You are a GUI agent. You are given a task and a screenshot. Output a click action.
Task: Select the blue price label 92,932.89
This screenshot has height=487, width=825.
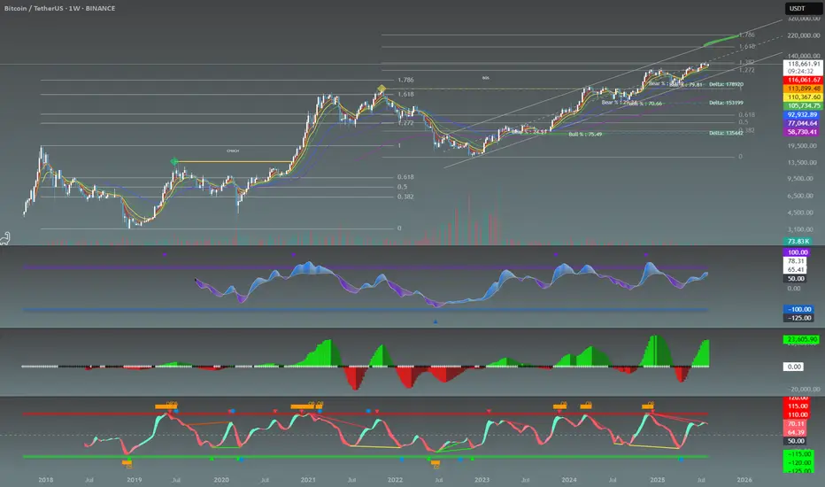(803, 115)
